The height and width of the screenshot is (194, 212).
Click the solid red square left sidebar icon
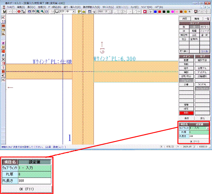tap(3, 71)
